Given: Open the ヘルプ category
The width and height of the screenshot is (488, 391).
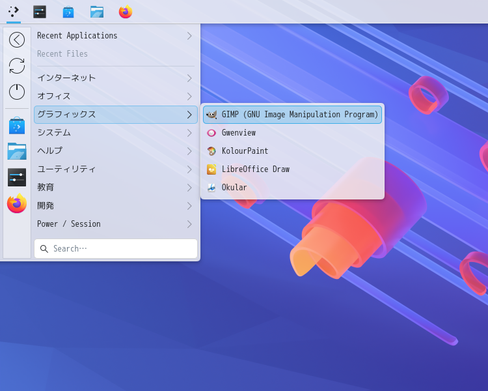Looking at the screenshot, I should pos(115,151).
